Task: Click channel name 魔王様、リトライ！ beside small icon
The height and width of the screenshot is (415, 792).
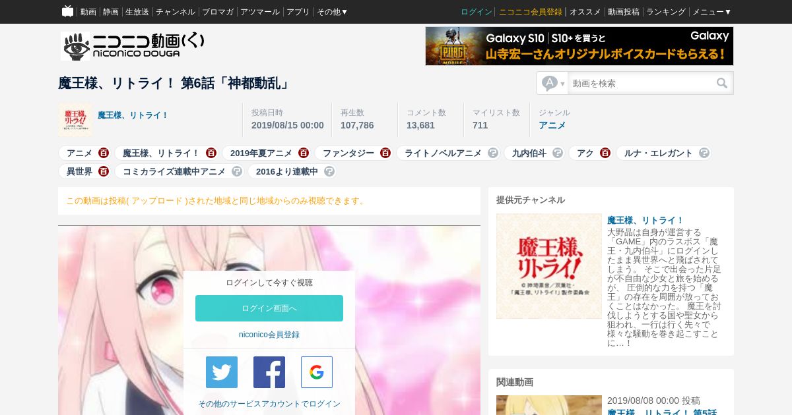Action: [x=133, y=115]
